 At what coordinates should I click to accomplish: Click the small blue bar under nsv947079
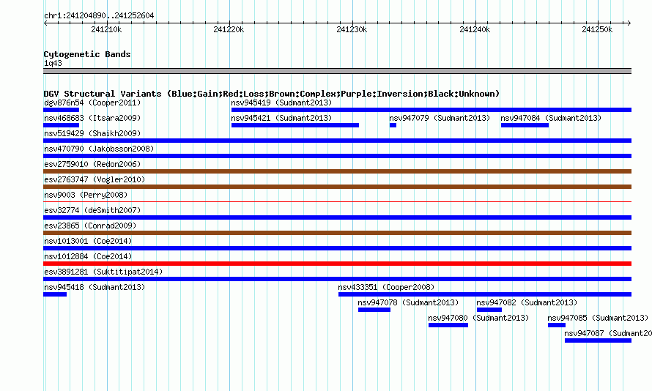point(393,125)
